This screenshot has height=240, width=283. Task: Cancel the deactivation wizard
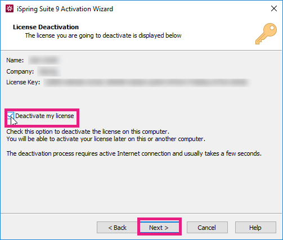pyautogui.click(x=207, y=228)
